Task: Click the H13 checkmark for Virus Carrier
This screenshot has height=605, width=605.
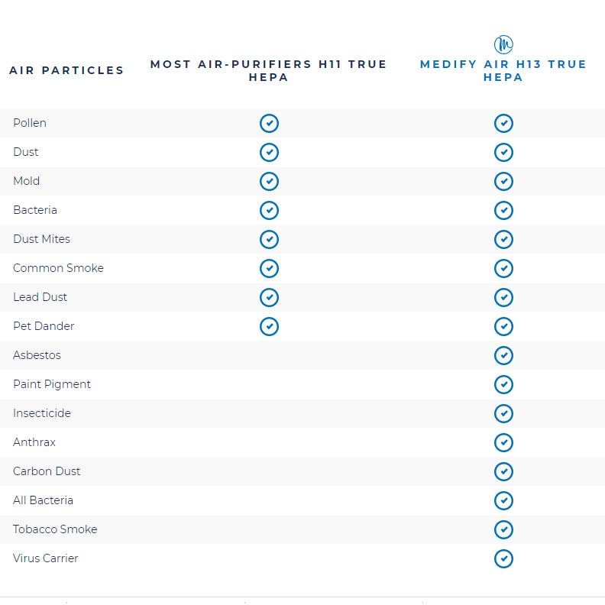Action: [x=503, y=559]
